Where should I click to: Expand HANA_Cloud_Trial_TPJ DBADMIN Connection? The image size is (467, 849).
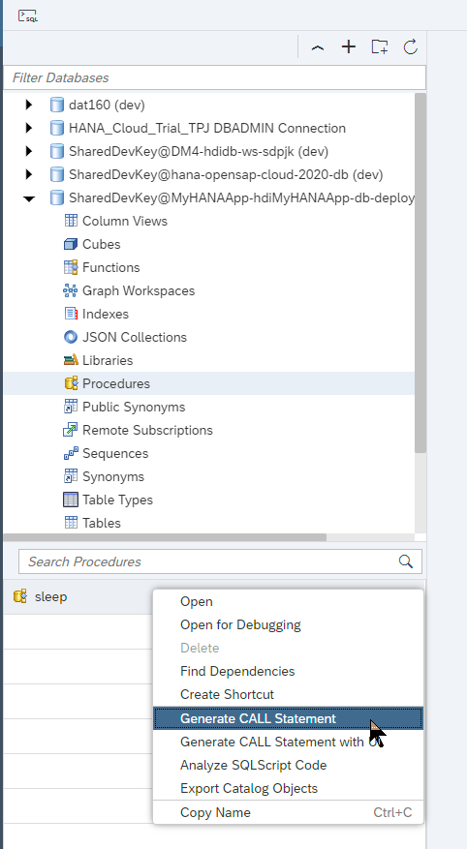point(29,128)
